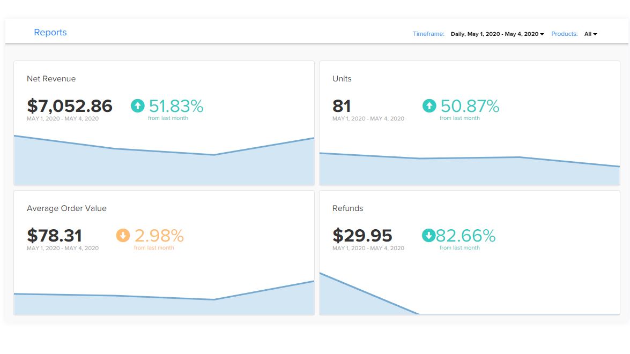
Task: Click the Refunds teal down-arrow icon
Action: pyautogui.click(x=429, y=236)
